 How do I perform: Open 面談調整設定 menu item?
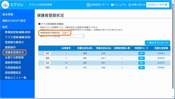[x=13, y=73]
